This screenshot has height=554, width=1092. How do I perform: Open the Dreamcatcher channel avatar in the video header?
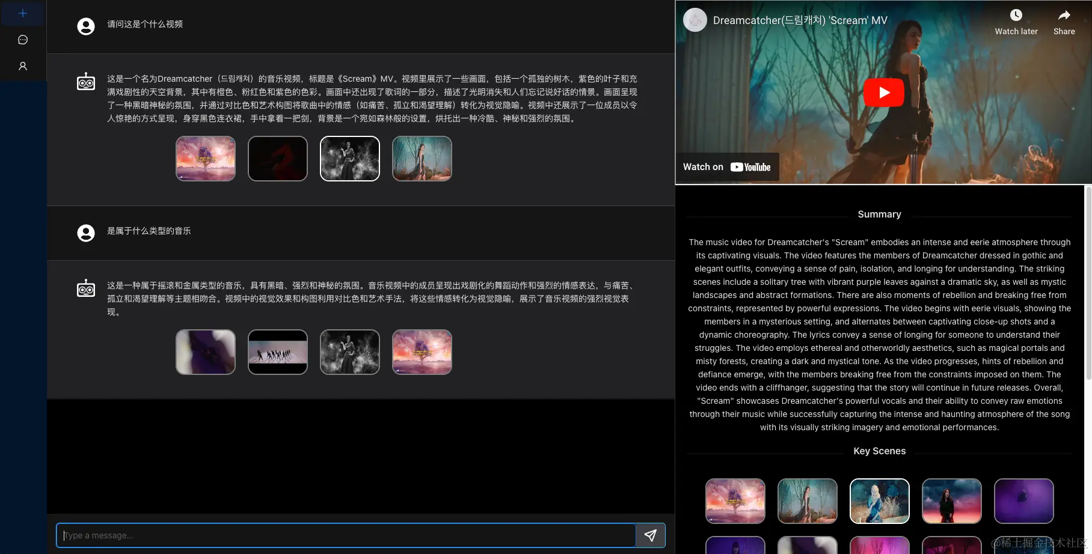tap(695, 20)
